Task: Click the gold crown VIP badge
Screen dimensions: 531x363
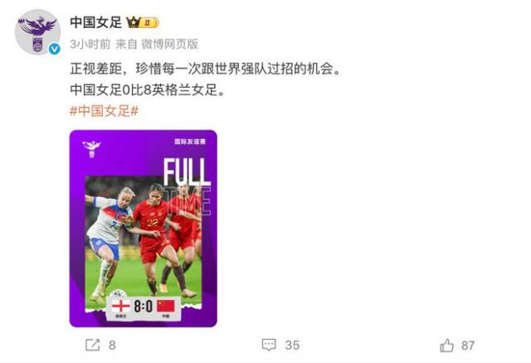Action: click(133, 22)
